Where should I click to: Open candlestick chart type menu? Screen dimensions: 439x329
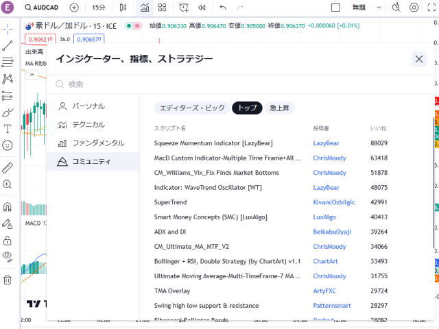[123, 8]
